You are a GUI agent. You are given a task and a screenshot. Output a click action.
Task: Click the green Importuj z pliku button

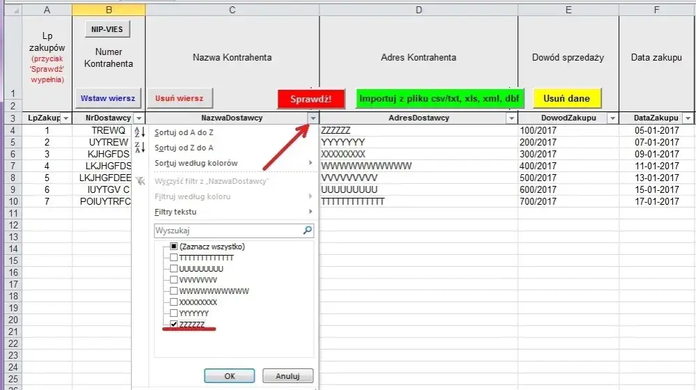click(439, 99)
